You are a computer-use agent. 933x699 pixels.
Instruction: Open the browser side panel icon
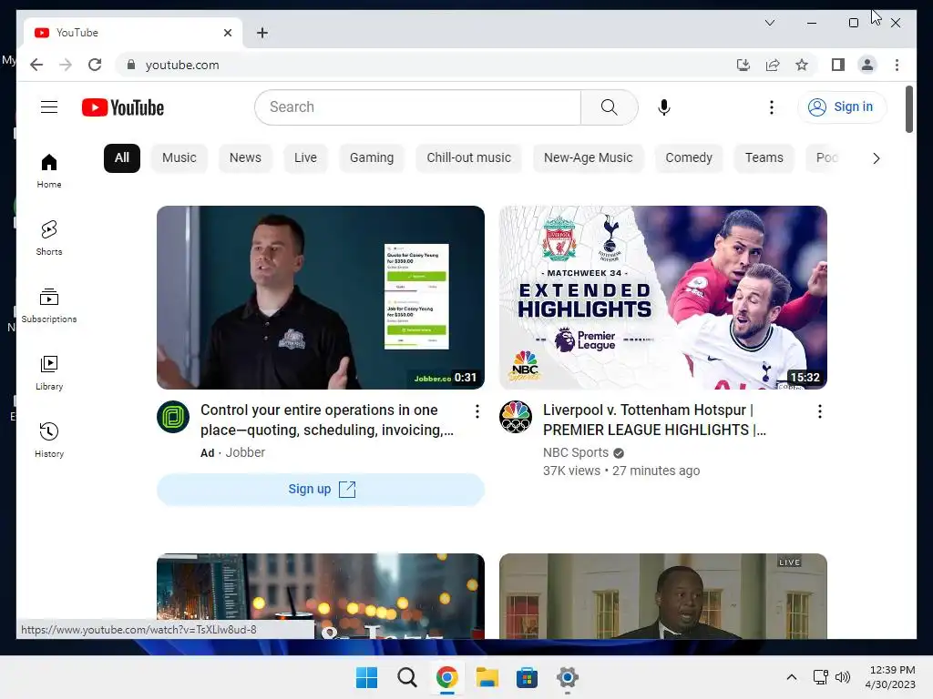838,65
